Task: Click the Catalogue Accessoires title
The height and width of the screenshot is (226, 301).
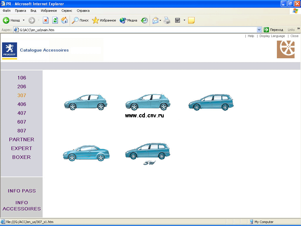Action: (x=44, y=50)
